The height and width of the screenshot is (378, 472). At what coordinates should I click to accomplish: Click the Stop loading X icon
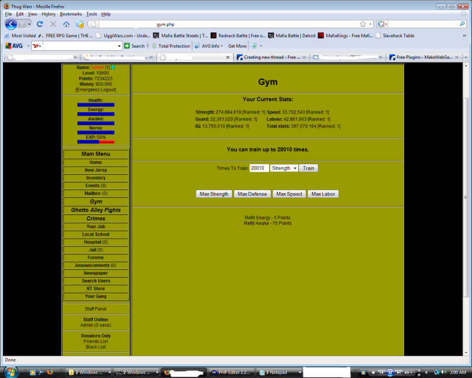[x=53, y=24]
